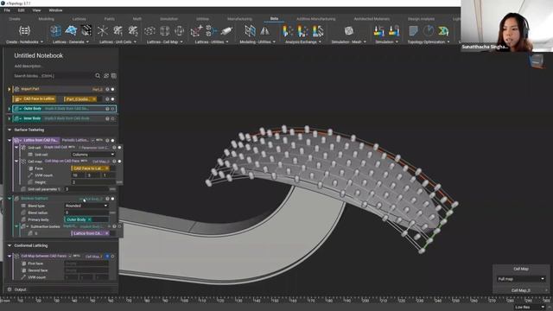Click the circular dial Topology Optimization icon
This screenshot has height=311, width=553.
(429, 31)
